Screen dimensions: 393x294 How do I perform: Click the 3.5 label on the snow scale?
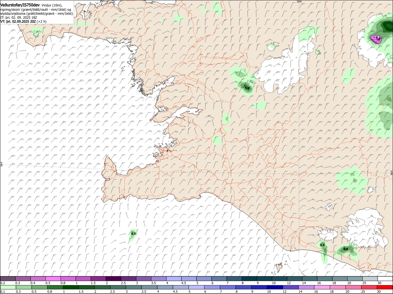(153, 283)
